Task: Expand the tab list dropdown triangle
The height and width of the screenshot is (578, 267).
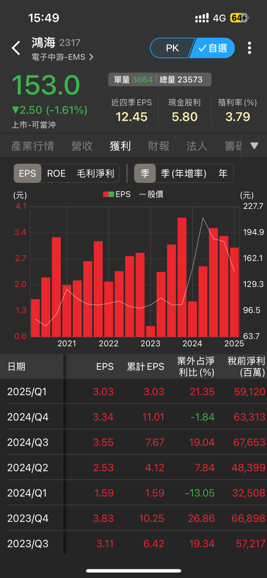Action: click(254, 146)
